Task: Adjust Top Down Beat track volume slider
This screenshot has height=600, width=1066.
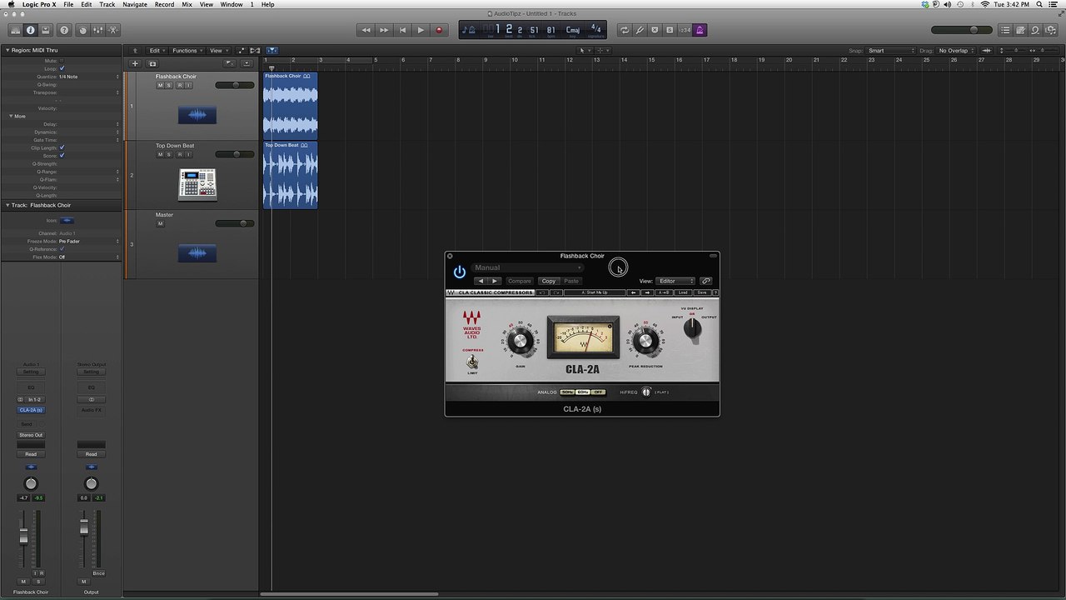Action: tap(235, 154)
